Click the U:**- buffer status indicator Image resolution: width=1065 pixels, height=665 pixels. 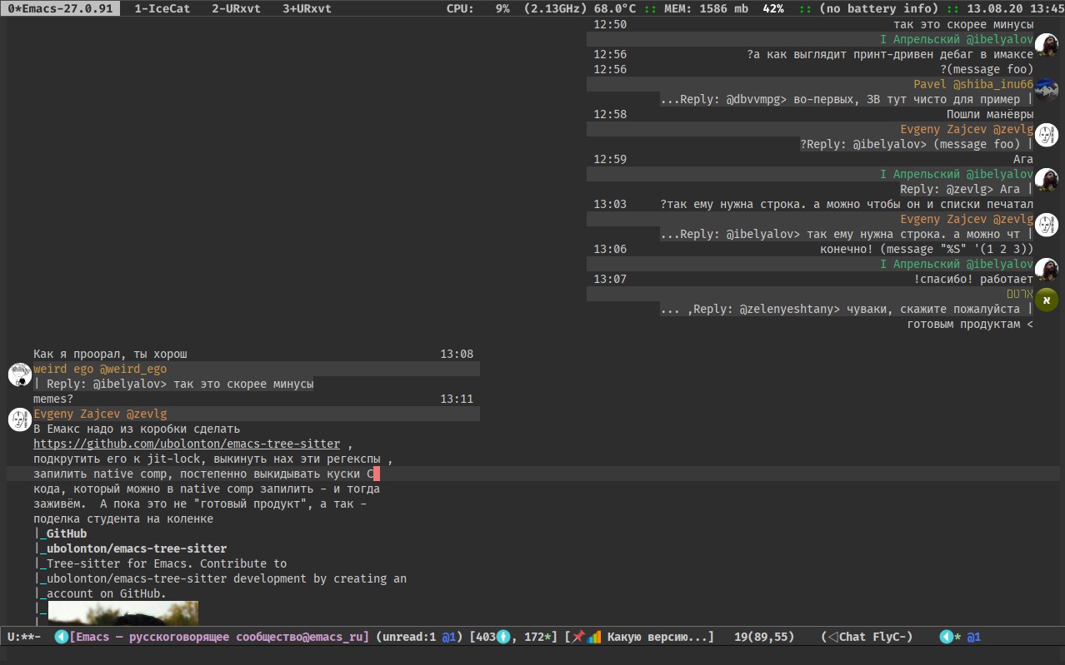point(23,638)
